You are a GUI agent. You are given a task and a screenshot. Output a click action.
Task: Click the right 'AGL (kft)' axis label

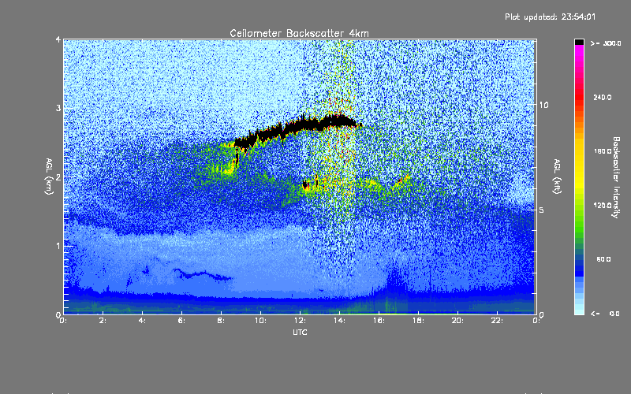coord(557,177)
